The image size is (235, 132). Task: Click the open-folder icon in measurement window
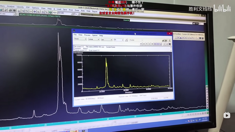(x=163, y=40)
